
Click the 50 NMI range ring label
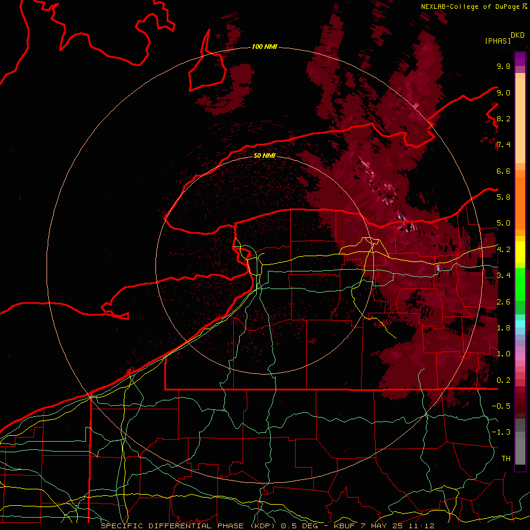click(264, 155)
